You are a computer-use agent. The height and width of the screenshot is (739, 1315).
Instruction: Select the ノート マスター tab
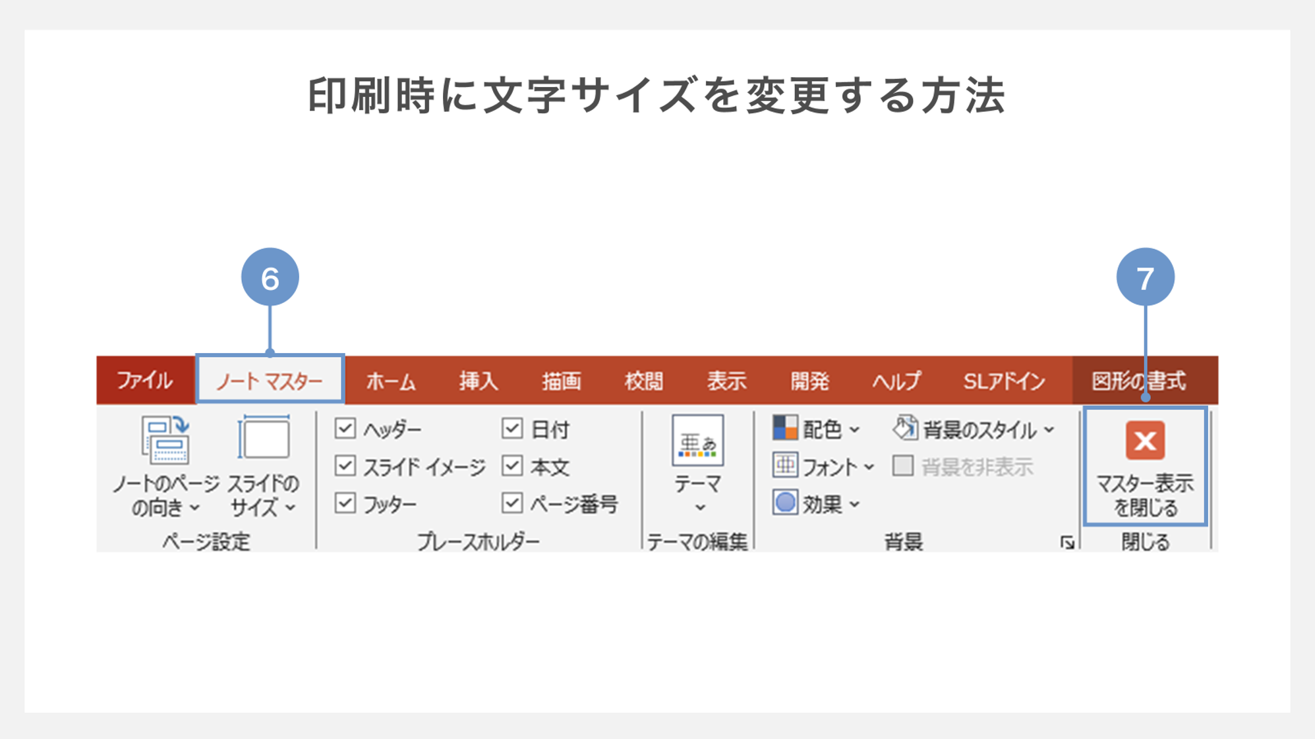click(270, 380)
